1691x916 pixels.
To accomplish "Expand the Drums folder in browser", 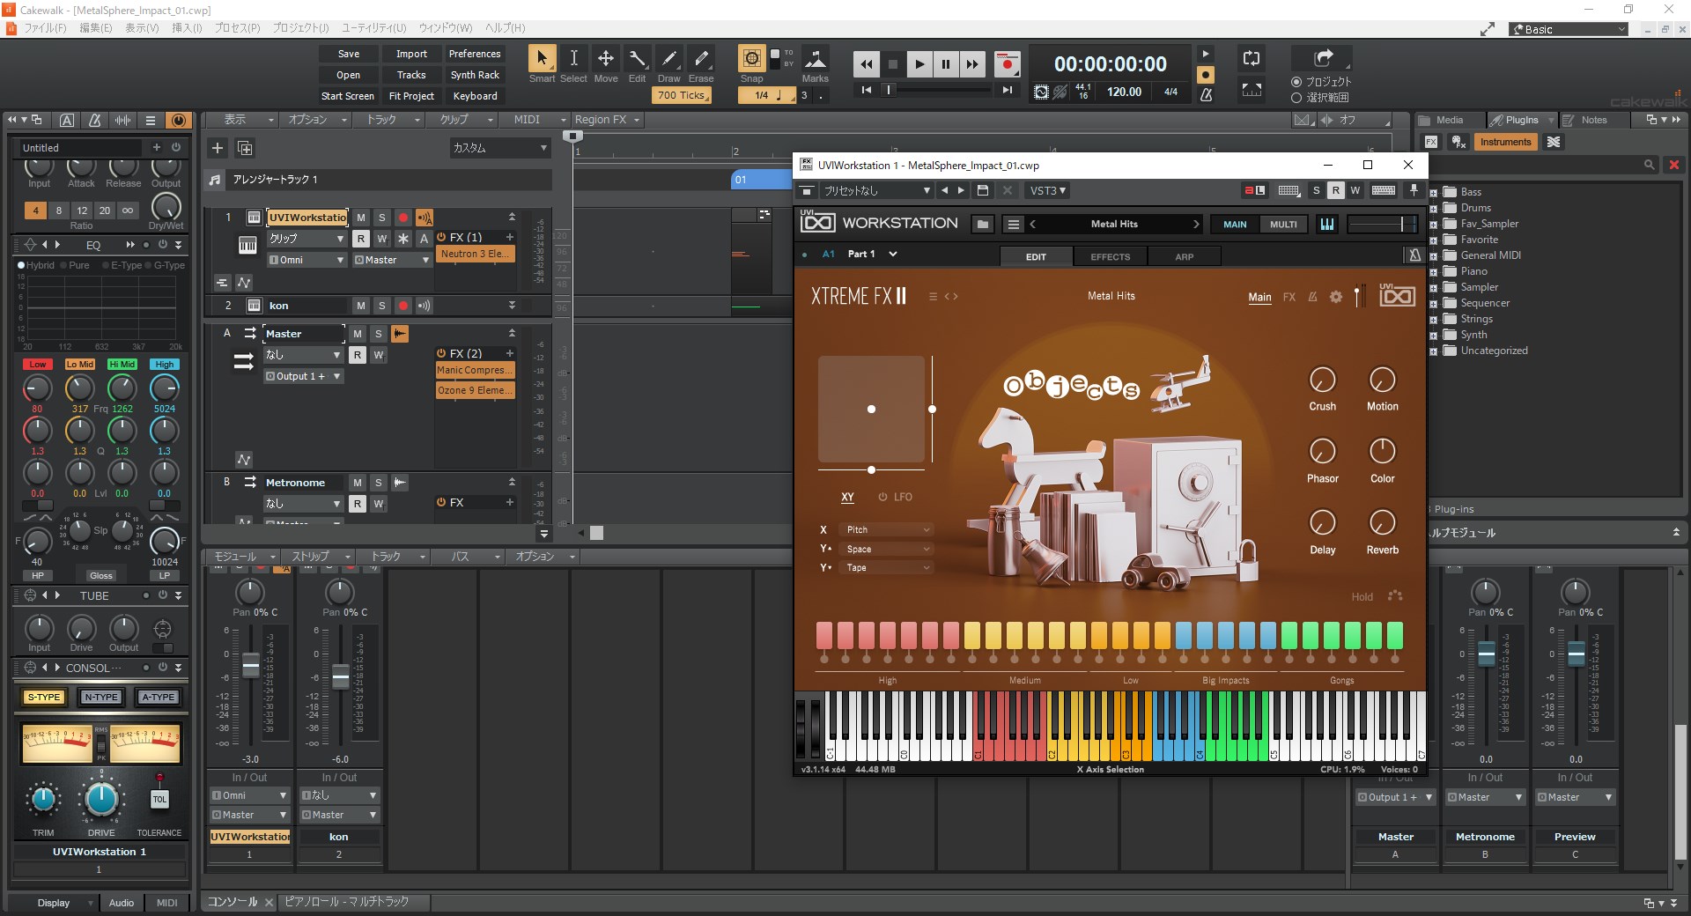I will (x=1433, y=209).
